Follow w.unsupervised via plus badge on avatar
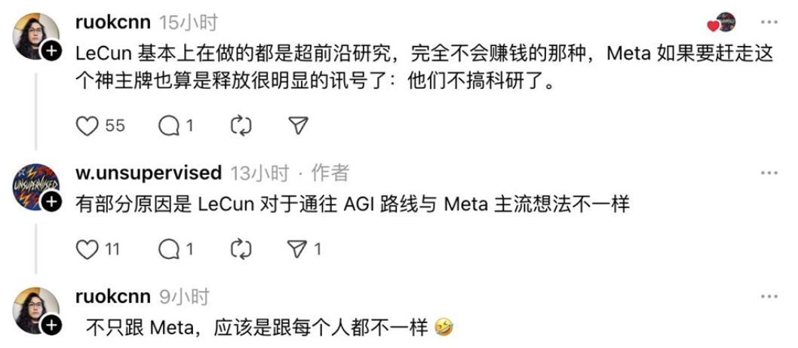This screenshot has width=798, height=348. [51, 202]
